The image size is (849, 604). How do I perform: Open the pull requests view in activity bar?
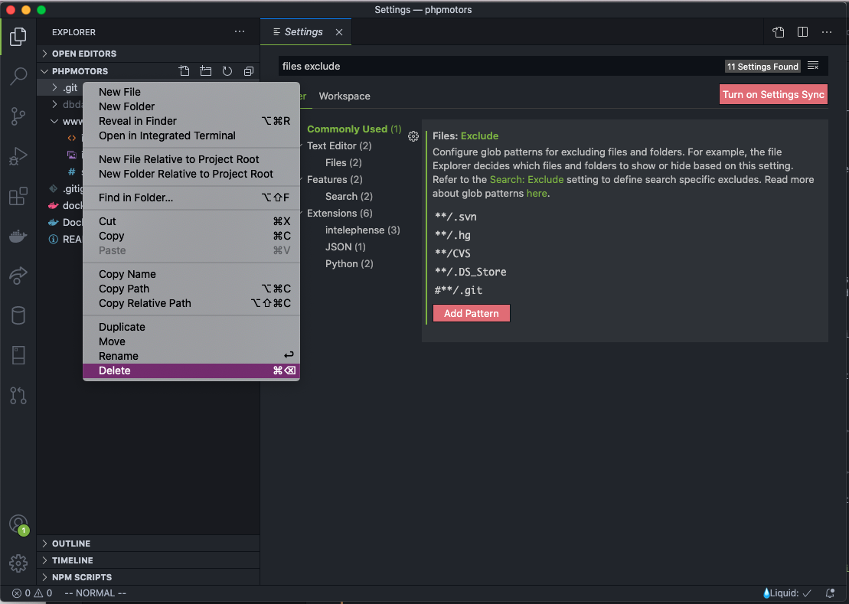point(18,396)
